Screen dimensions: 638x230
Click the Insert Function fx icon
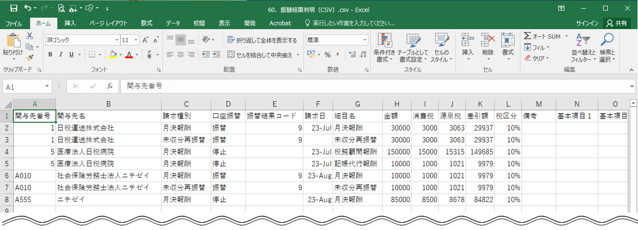pos(109,87)
